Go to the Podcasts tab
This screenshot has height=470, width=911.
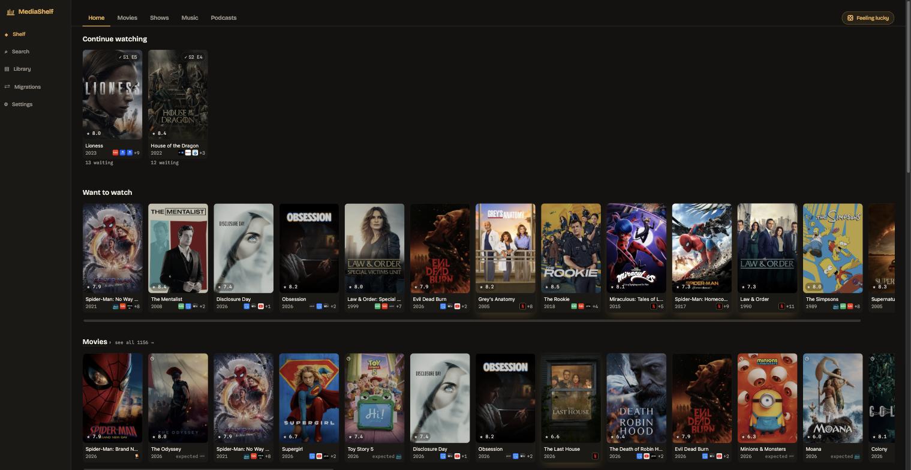point(224,18)
